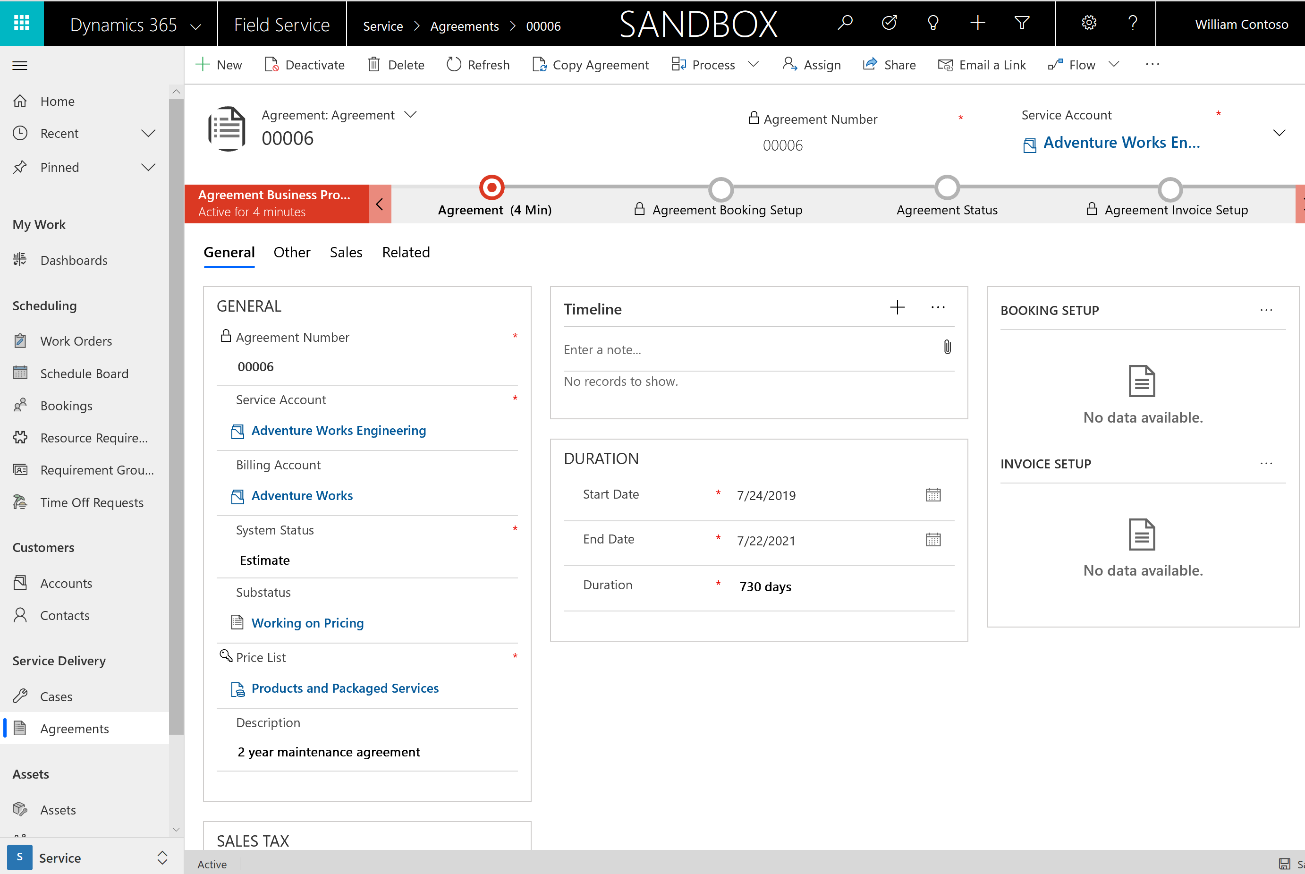The height and width of the screenshot is (874, 1305).
Task: Click the End Date calendar picker icon
Action: [933, 539]
